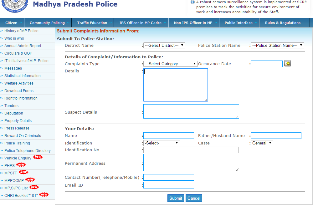Open the Occurance Date calendar picker icon
Screen dimensions: 313x205
click(x=287, y=63)
